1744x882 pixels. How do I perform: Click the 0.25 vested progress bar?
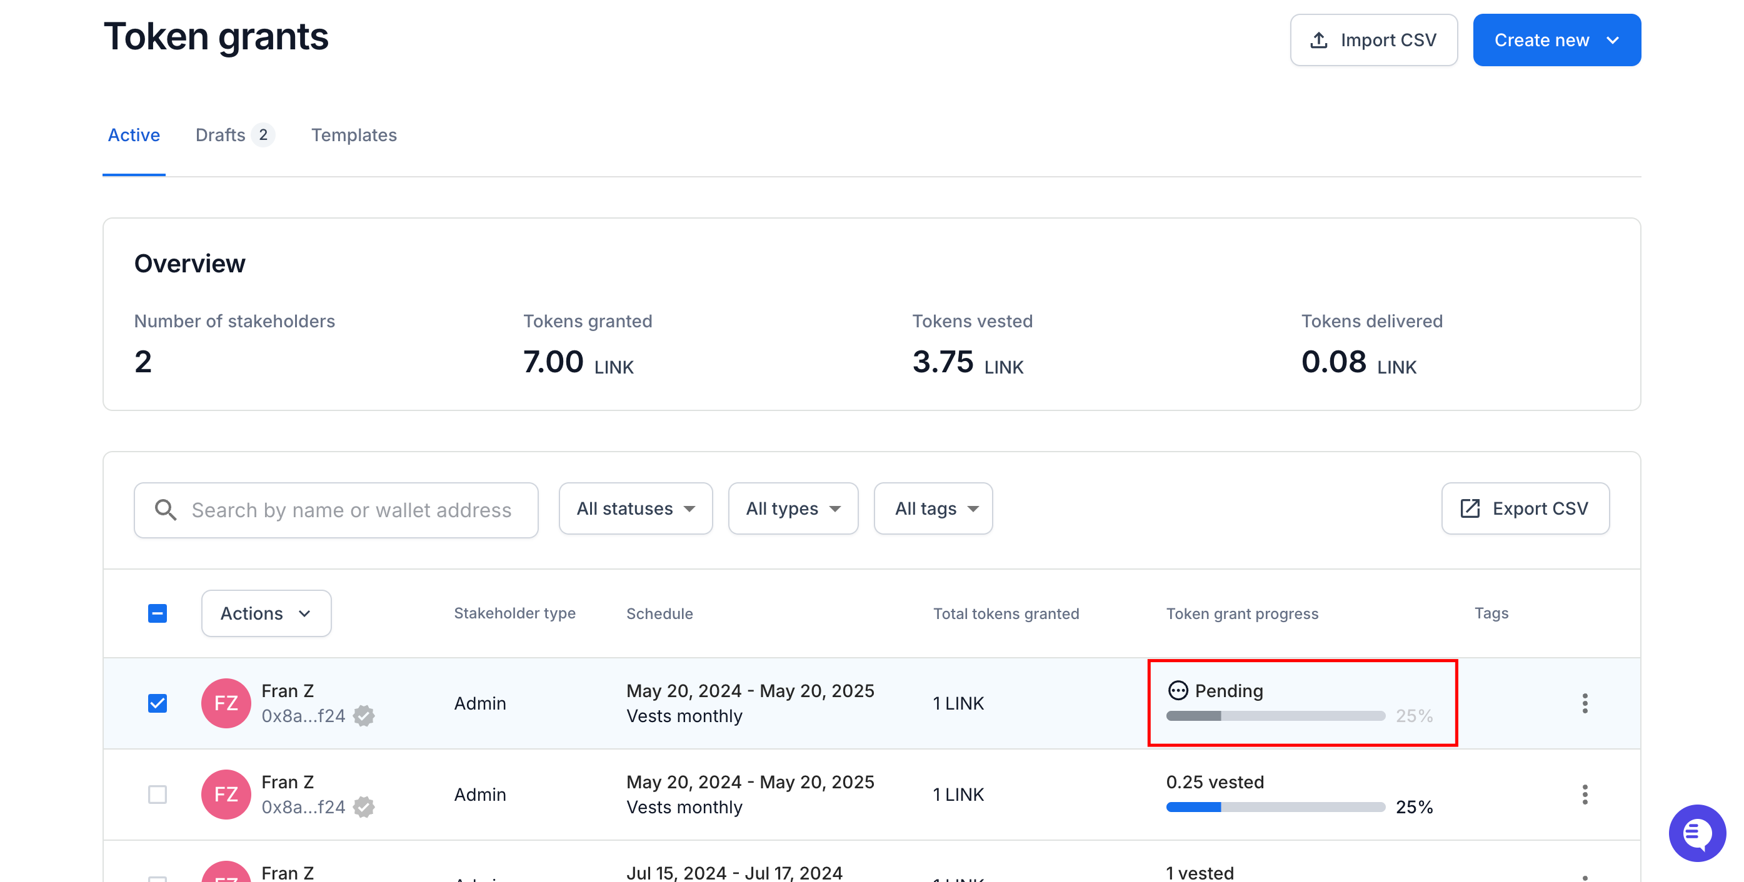1276,807
